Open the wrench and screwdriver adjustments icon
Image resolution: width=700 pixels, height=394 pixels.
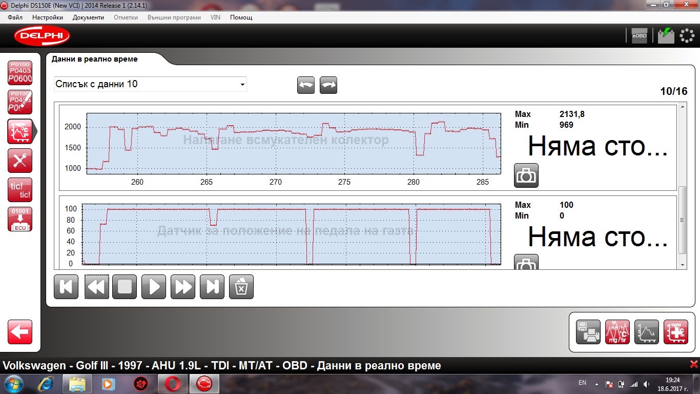(20, 161)
